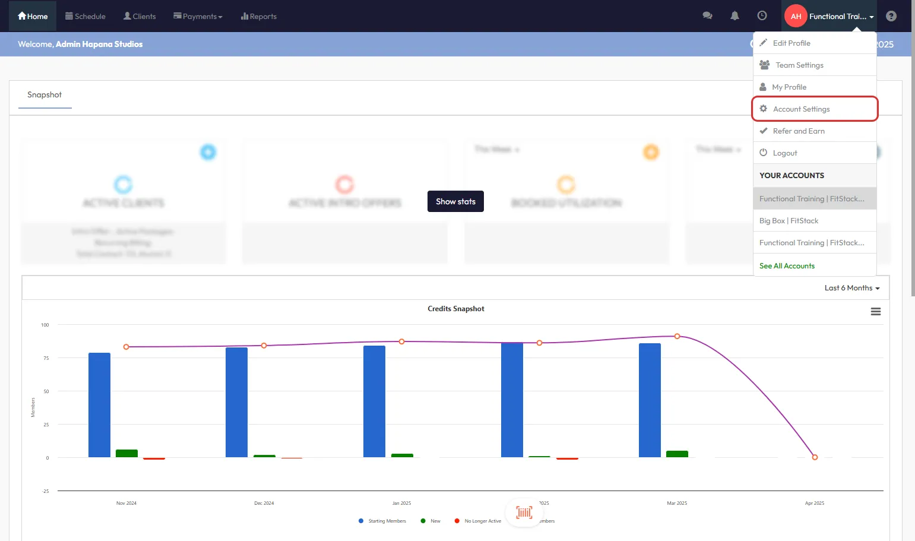
Task: Click the Mar 2025 line data point
Action: [677, 336]
